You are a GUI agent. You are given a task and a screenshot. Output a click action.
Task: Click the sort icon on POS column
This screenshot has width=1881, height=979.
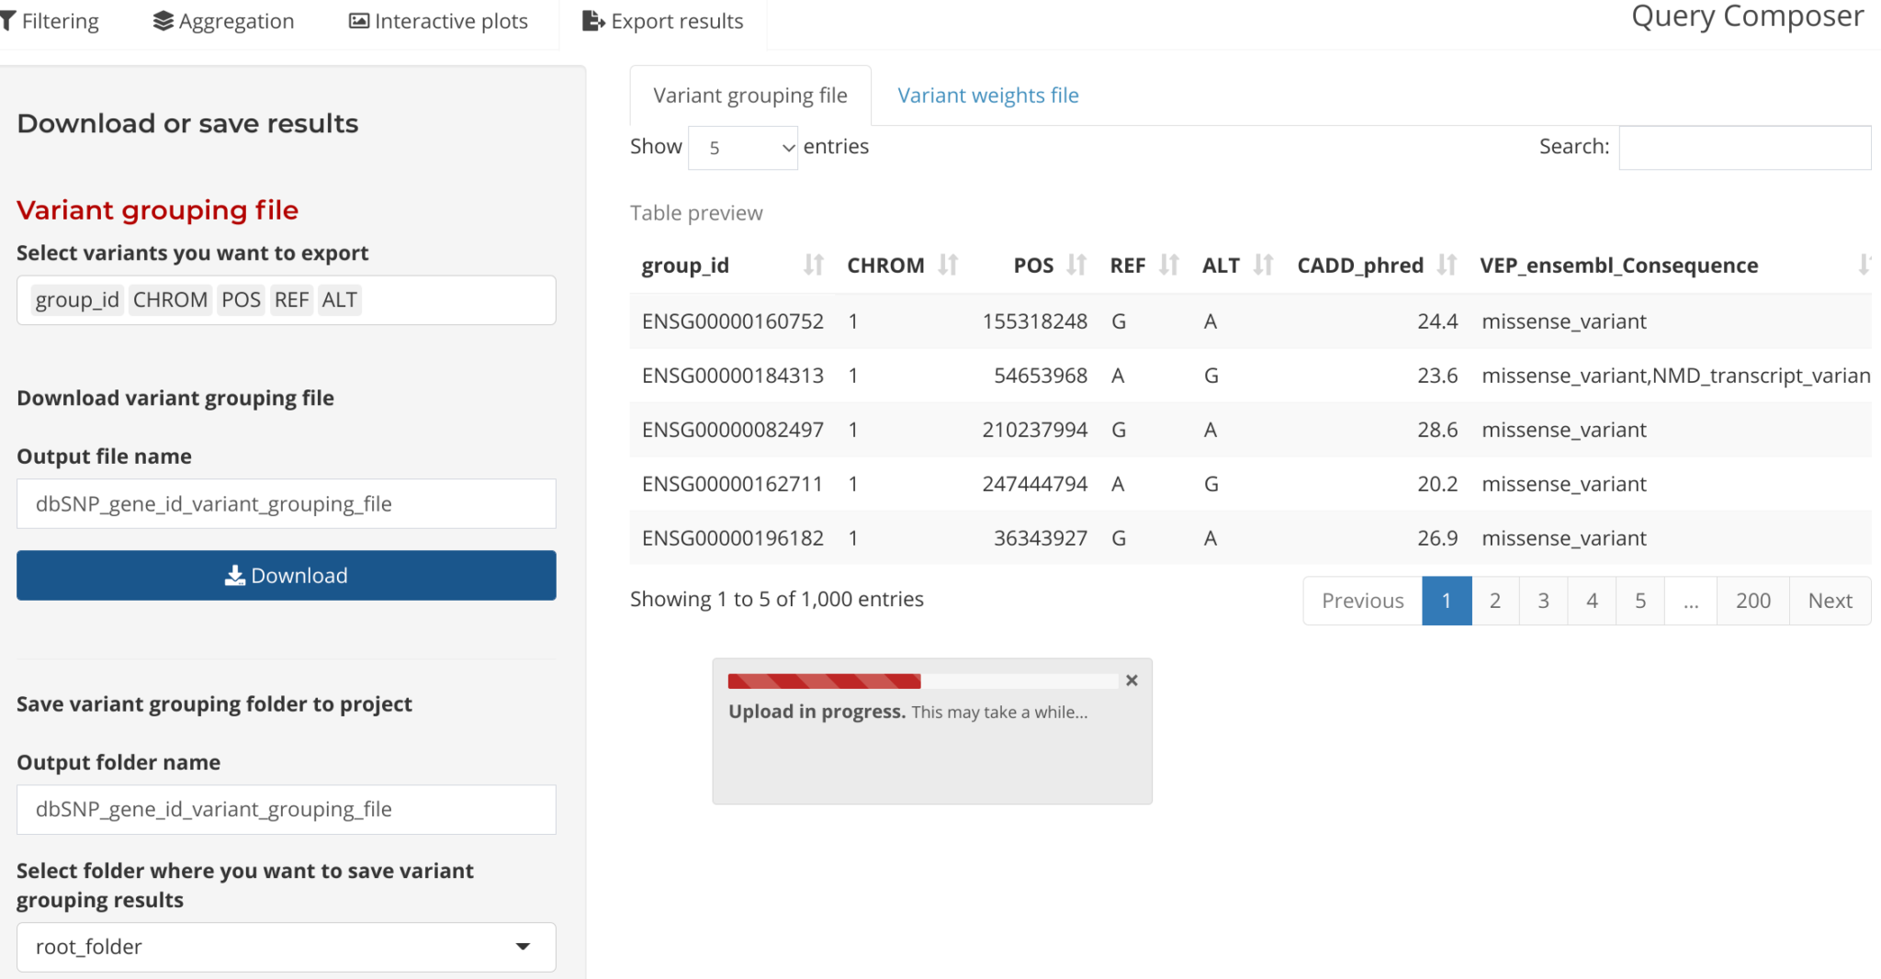(1076, 264)
